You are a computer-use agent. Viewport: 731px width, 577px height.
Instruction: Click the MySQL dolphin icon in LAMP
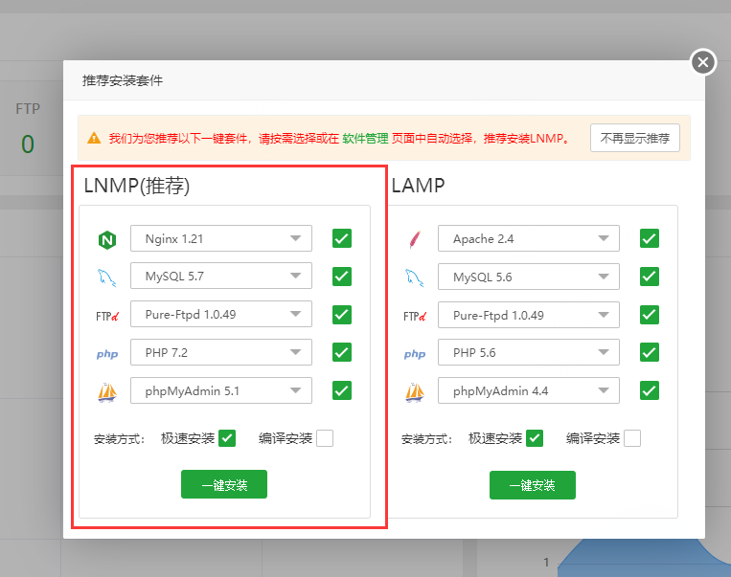[415, 277]
